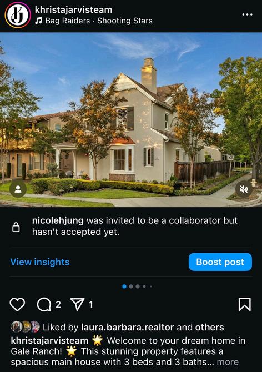This screenshot has height=372, width=262.
Task: Open the View insights link
Action: tap(40, 262)
